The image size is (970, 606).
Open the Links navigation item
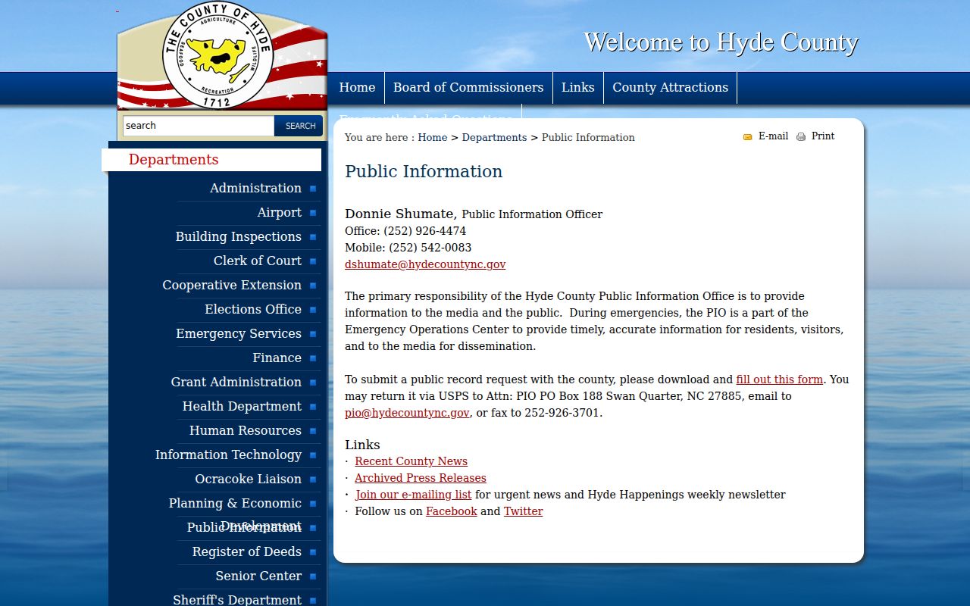[578, 87]
